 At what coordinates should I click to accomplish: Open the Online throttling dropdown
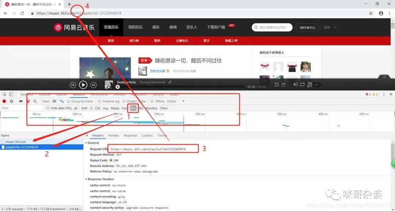click(171, 101)
